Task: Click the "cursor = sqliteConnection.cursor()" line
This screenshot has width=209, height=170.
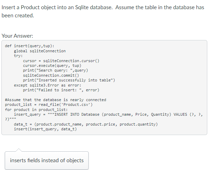Action: (61, 61)
